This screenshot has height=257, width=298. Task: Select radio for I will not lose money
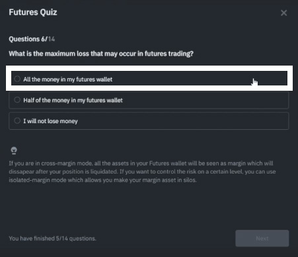(x=17, y=121)
